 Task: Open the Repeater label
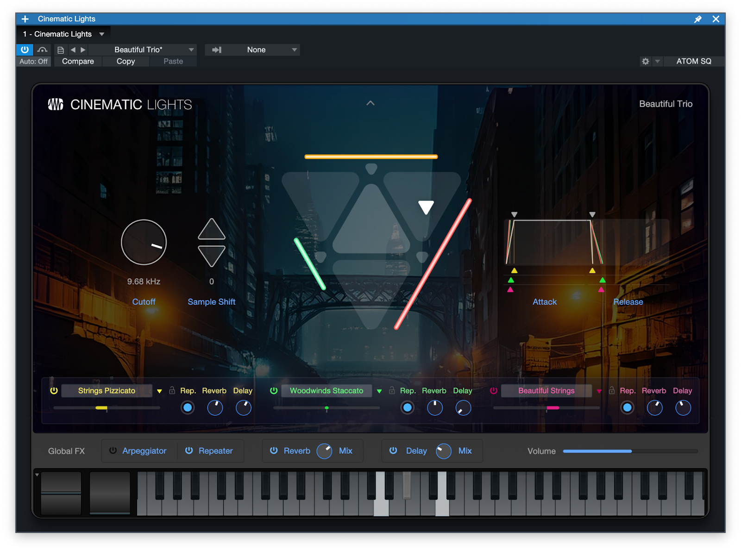click(216, 451)
